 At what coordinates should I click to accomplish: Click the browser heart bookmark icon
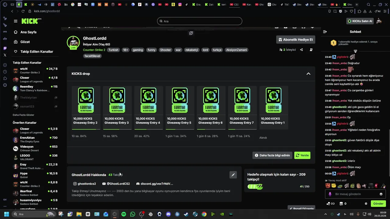click(351, 11)
